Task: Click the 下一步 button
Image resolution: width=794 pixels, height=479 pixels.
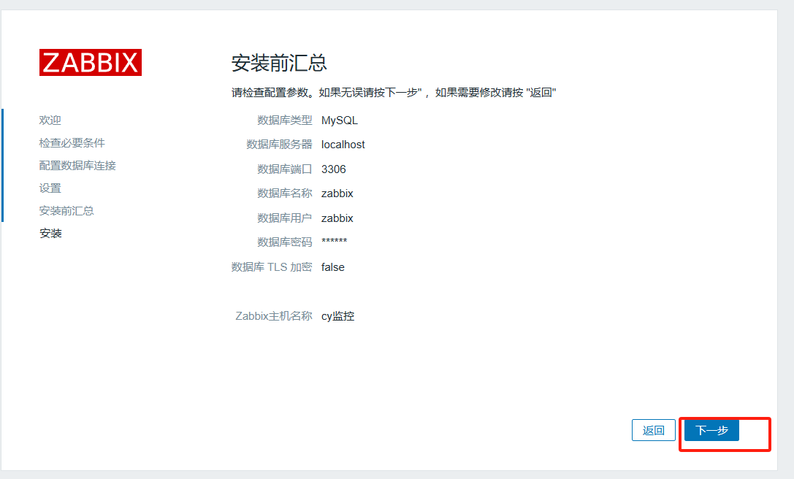Action: [x=711, y=430]
